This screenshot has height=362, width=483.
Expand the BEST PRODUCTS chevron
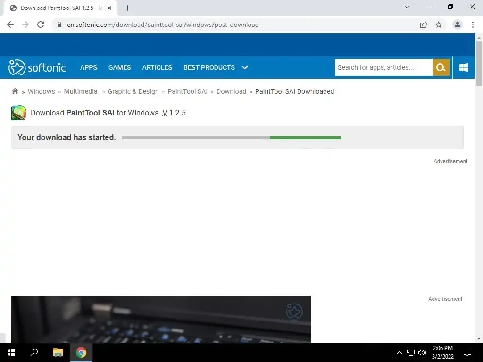[x=245, y=67]
